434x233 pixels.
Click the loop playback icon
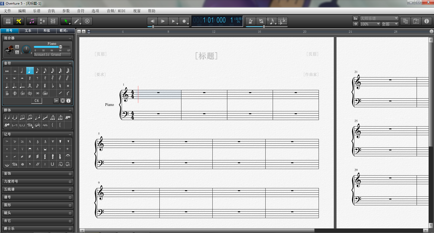point(261,21)
